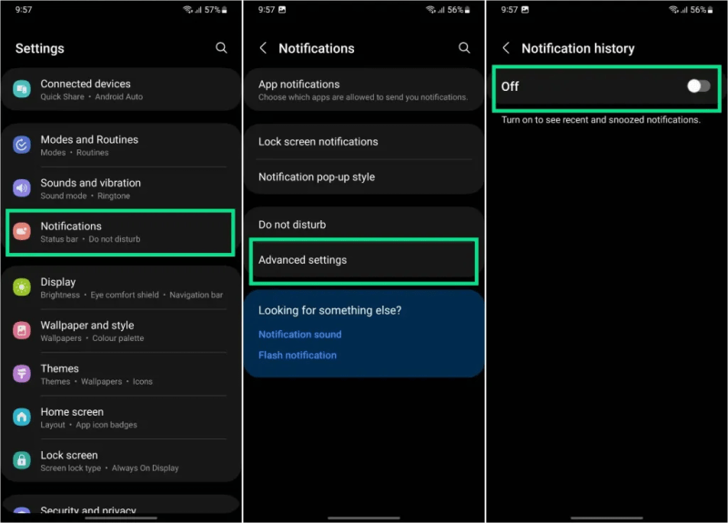
Task: Tap the Sounds and vibration speaker icon
Action: (22, 188)
